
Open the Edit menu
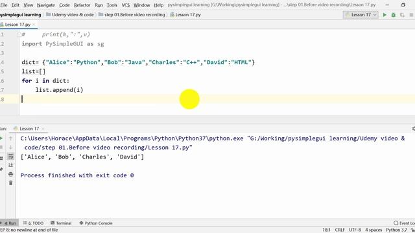point(15,5)
